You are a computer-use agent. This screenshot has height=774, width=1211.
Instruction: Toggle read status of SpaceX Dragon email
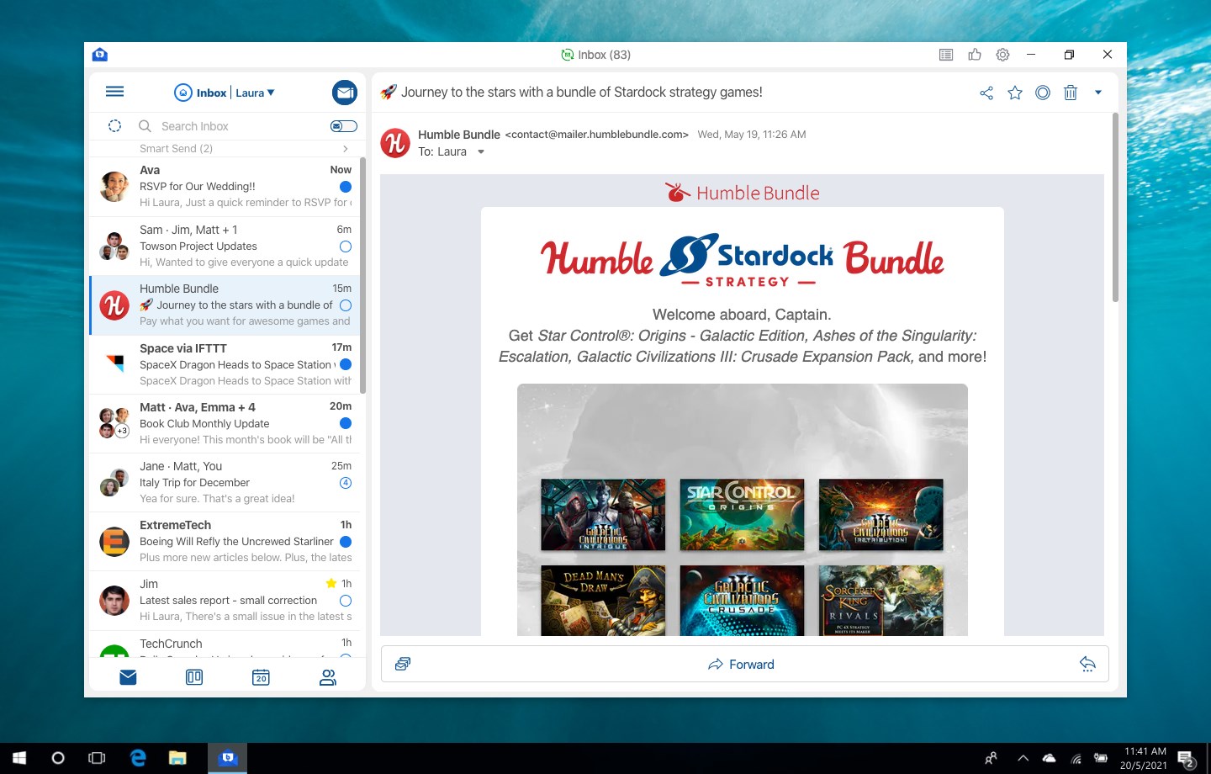346,364
